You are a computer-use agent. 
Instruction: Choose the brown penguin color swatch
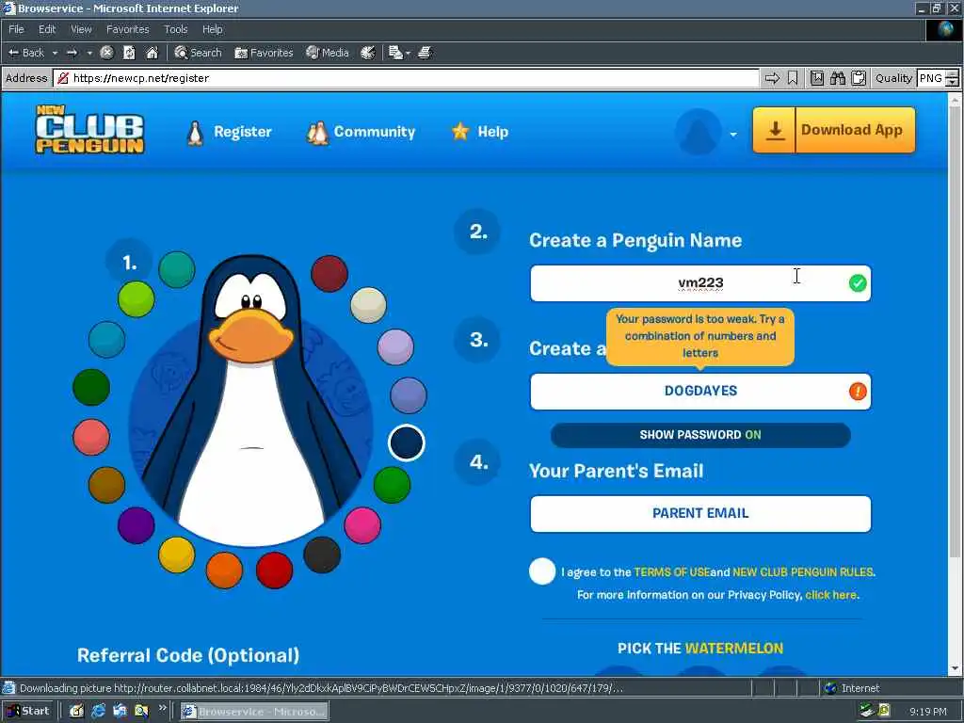click(x=106, y=485)
